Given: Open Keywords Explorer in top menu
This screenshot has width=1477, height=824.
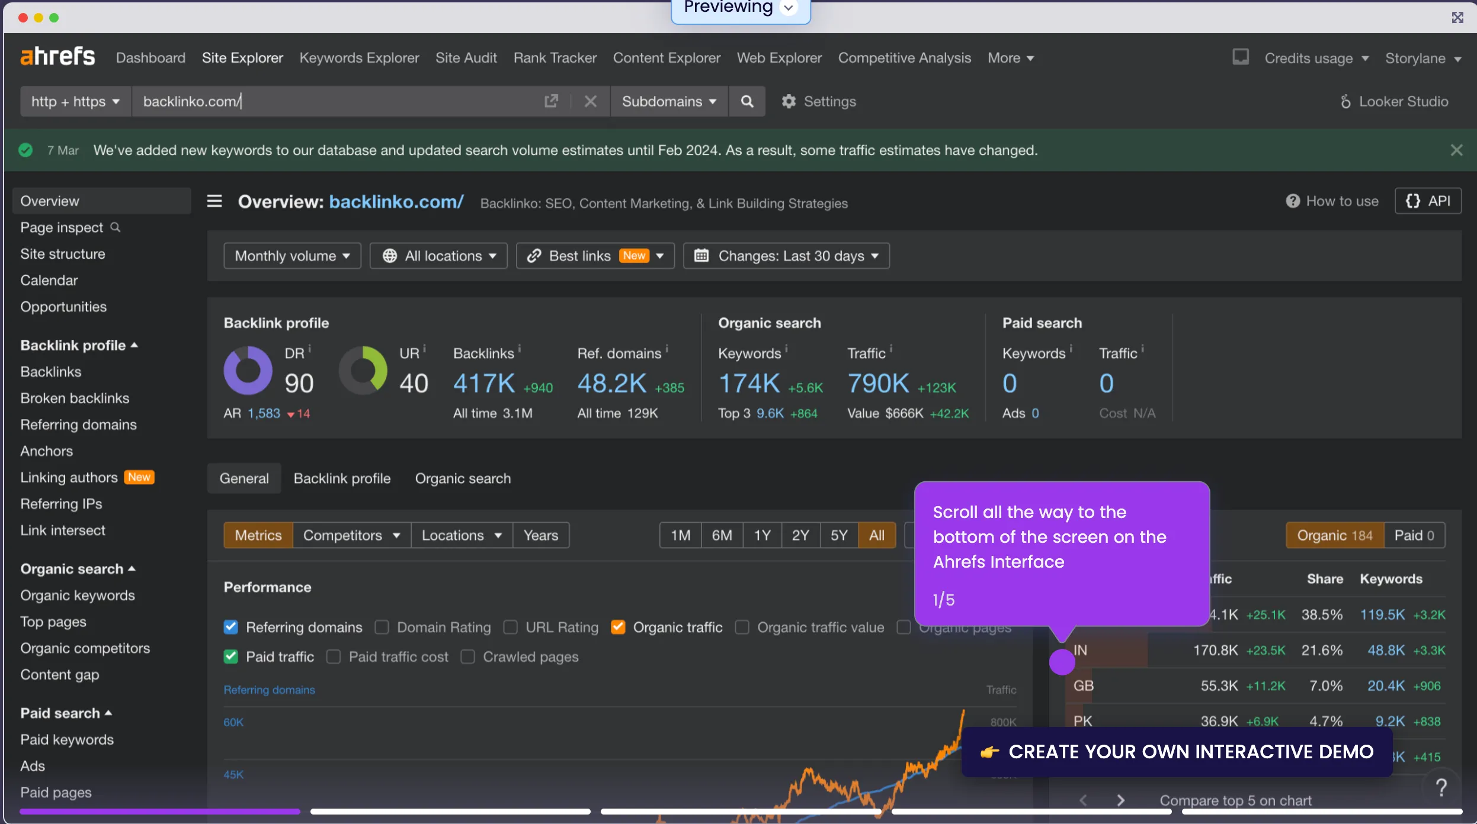Looking at the screenshot, I should [x=359, y=58].
